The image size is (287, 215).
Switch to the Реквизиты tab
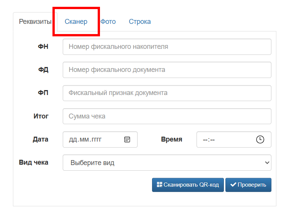tap(35, 22)
